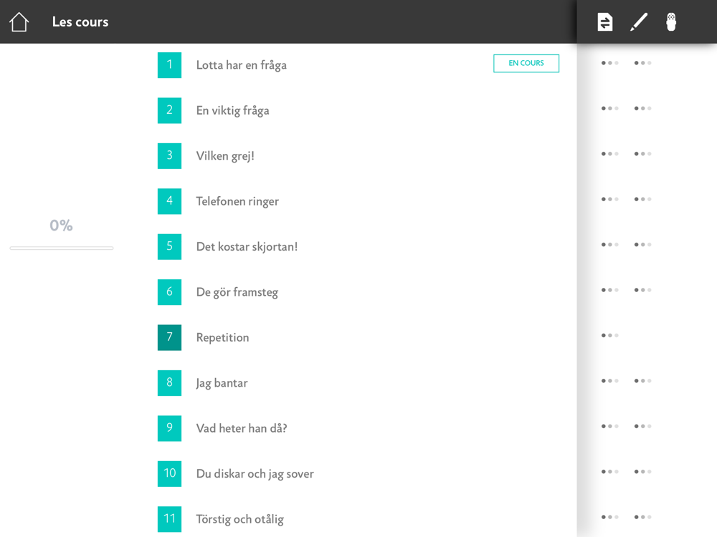The height and width of the screenshot is (537, 717).
Task: Click the "Les cours" header title
Action: pyautogui.click(x=80, y=22)
